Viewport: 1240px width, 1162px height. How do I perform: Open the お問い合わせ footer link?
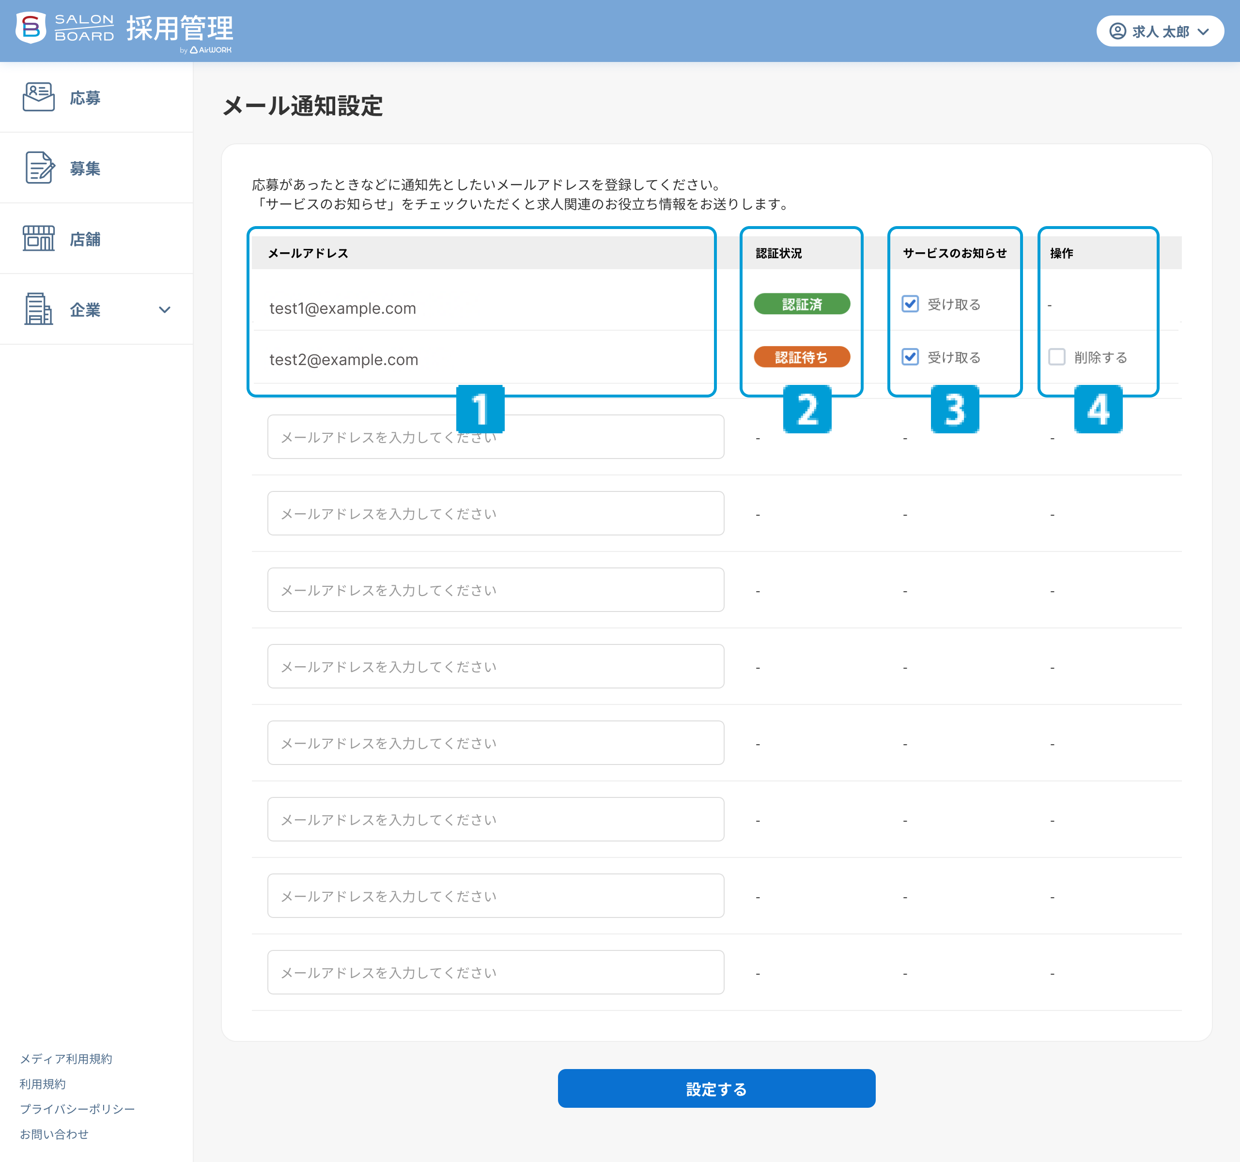coord(54,1134)
